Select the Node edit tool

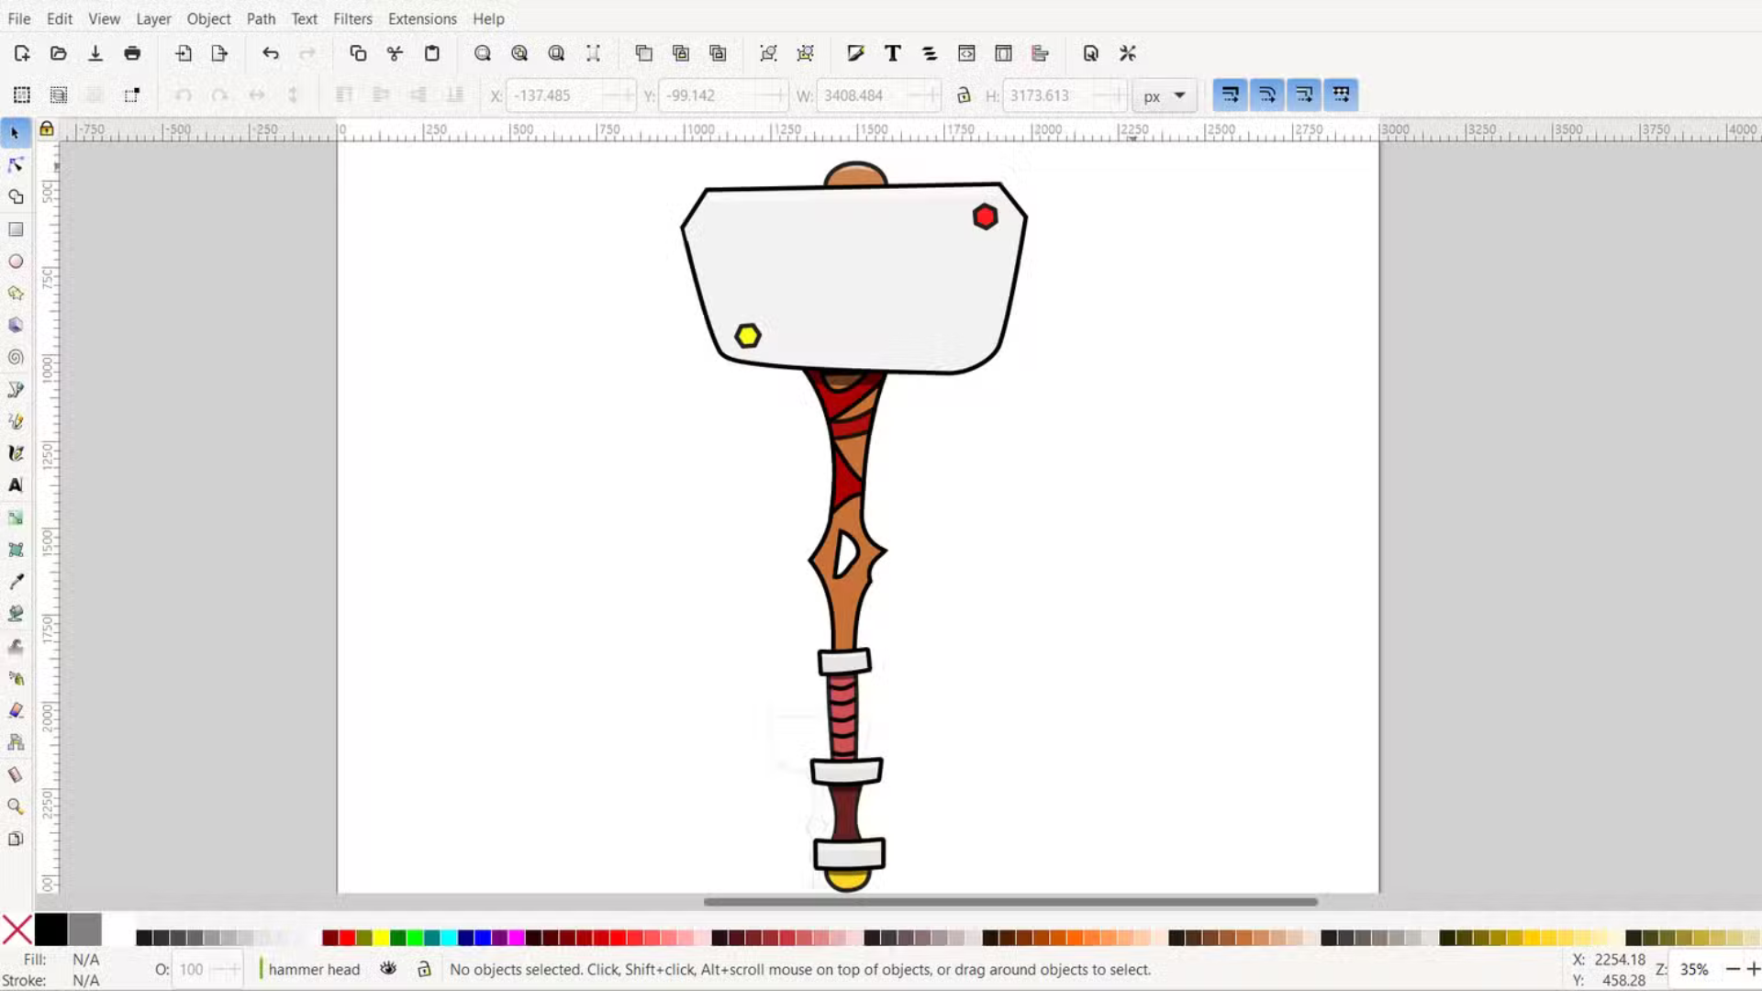[x=16, y=165]
